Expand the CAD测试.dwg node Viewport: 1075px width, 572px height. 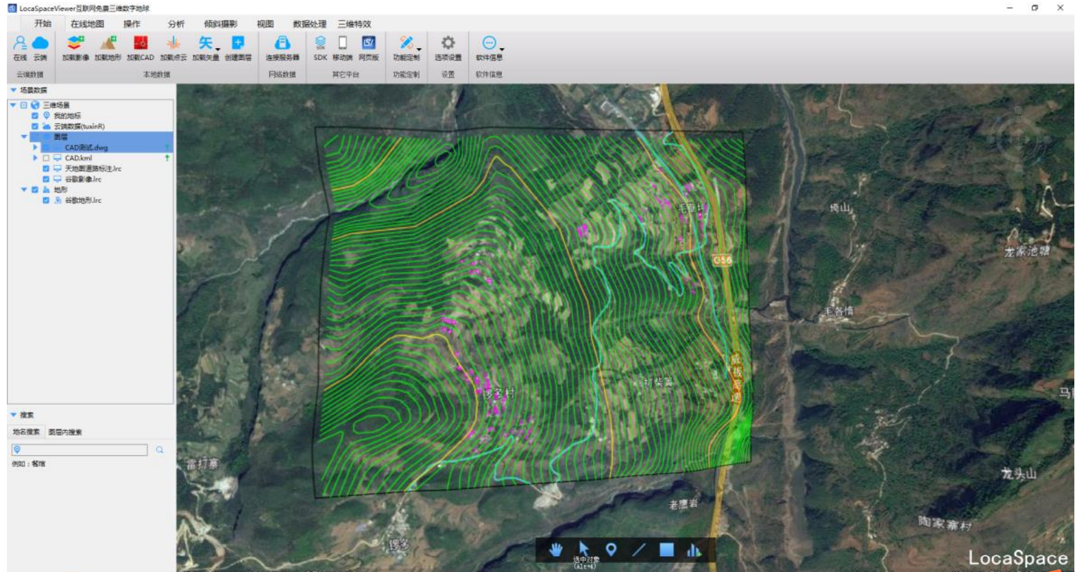35,147
